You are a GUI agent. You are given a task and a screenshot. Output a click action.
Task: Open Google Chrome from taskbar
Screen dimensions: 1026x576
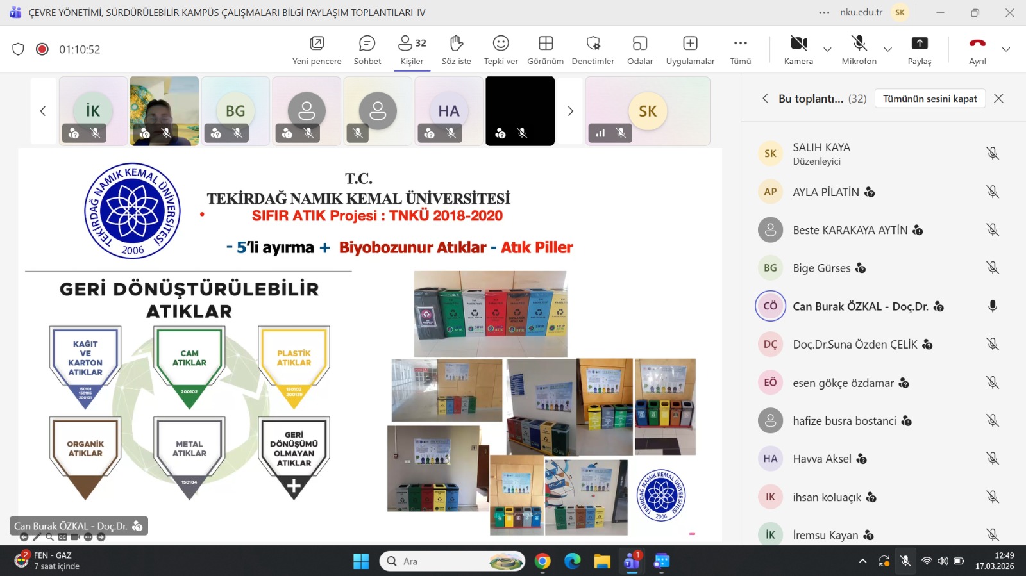(x=542, y=561)
